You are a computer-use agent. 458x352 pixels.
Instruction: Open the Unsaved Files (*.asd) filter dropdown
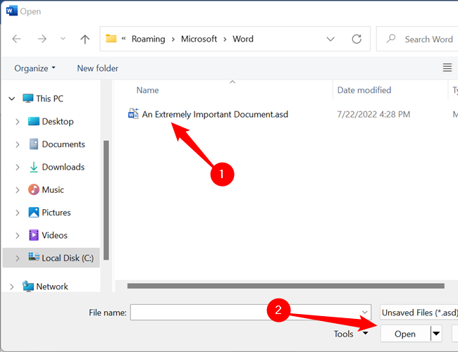(419, 313)
